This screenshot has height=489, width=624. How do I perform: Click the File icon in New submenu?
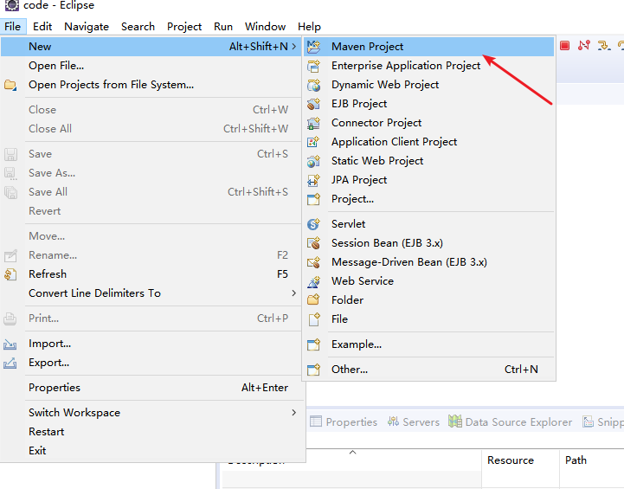point(313,319)
